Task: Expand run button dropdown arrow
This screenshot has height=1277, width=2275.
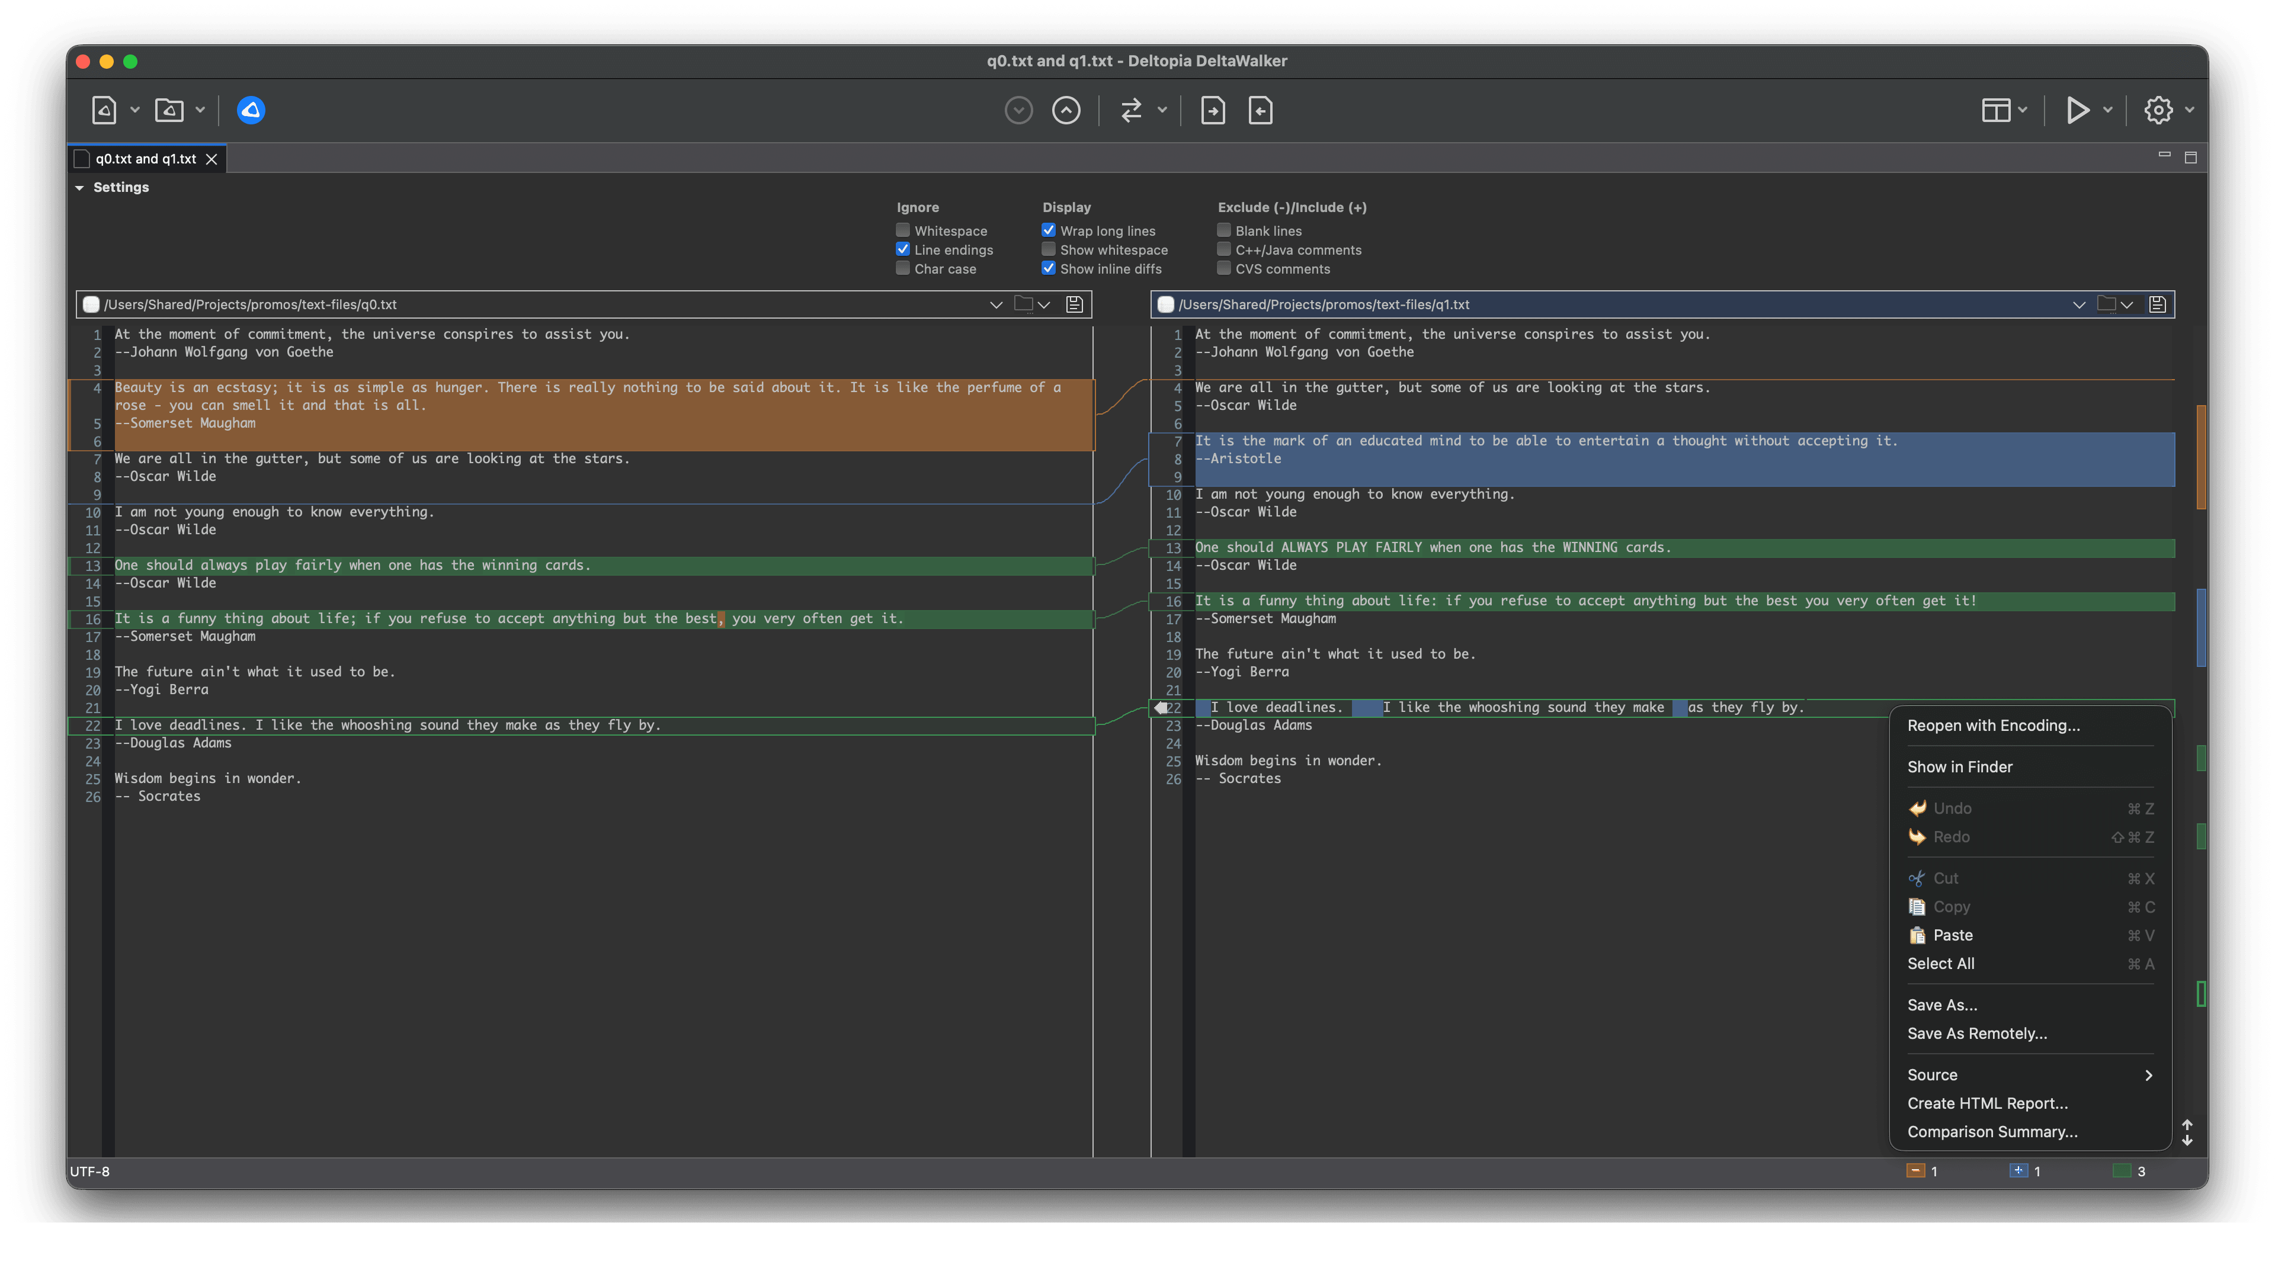Action: [x=2107, y=110]
